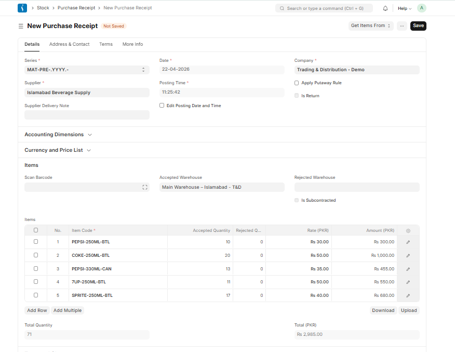Check Edit Posting Date and Time
Viewport: 455px width, 352px height.
[162, 106]
